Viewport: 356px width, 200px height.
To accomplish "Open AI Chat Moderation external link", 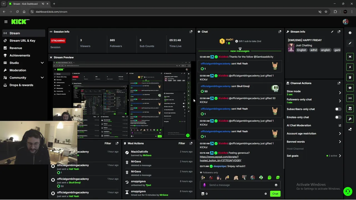I will click(340, 126).
